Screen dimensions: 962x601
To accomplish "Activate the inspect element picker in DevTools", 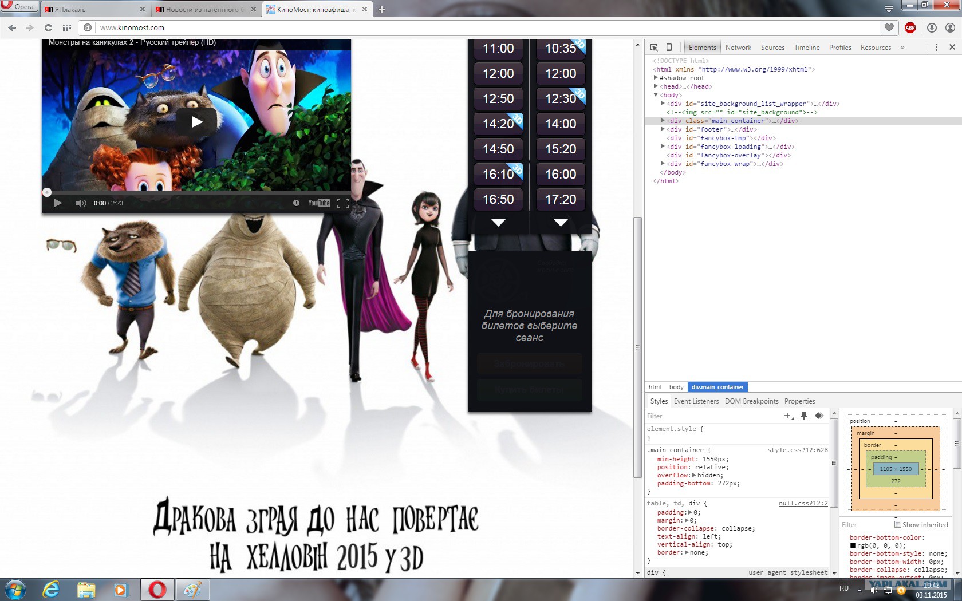I will click(x=654, y=47).
